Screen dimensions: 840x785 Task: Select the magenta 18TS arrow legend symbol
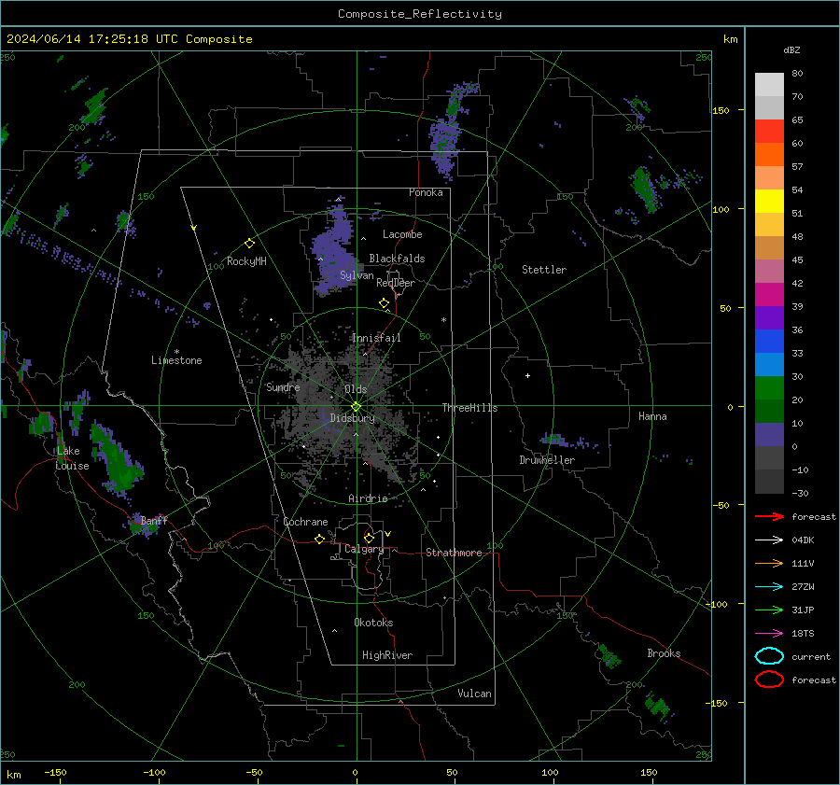(769, 634)
